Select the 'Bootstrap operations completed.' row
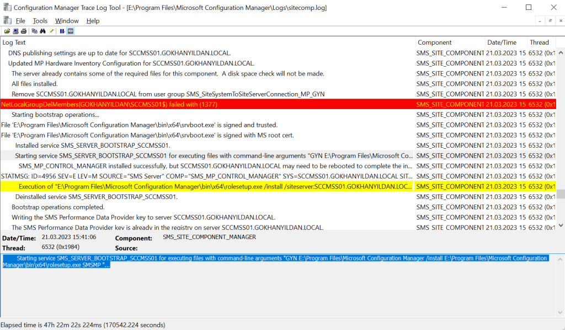This screenshot has height=330, width=565. (x=278, y=207)
